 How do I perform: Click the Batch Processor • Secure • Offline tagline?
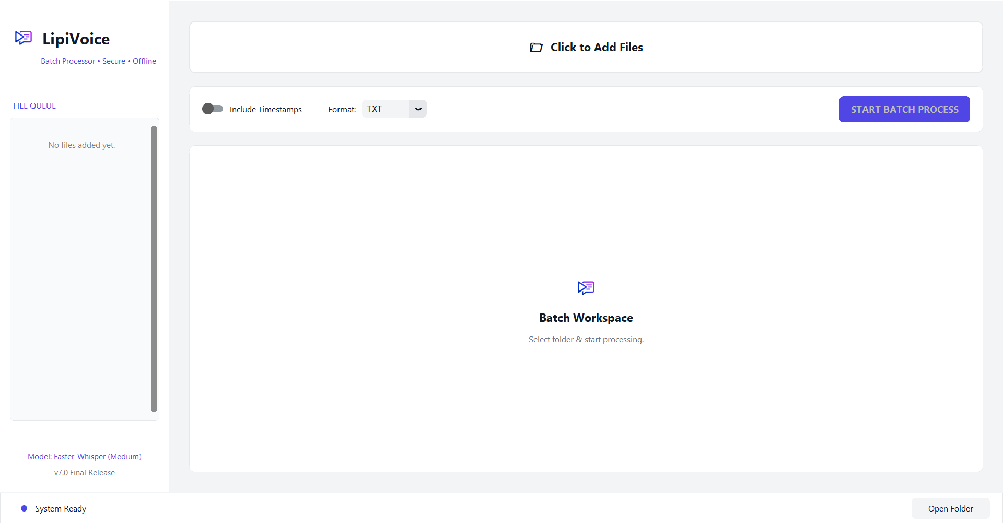[98, 61]
